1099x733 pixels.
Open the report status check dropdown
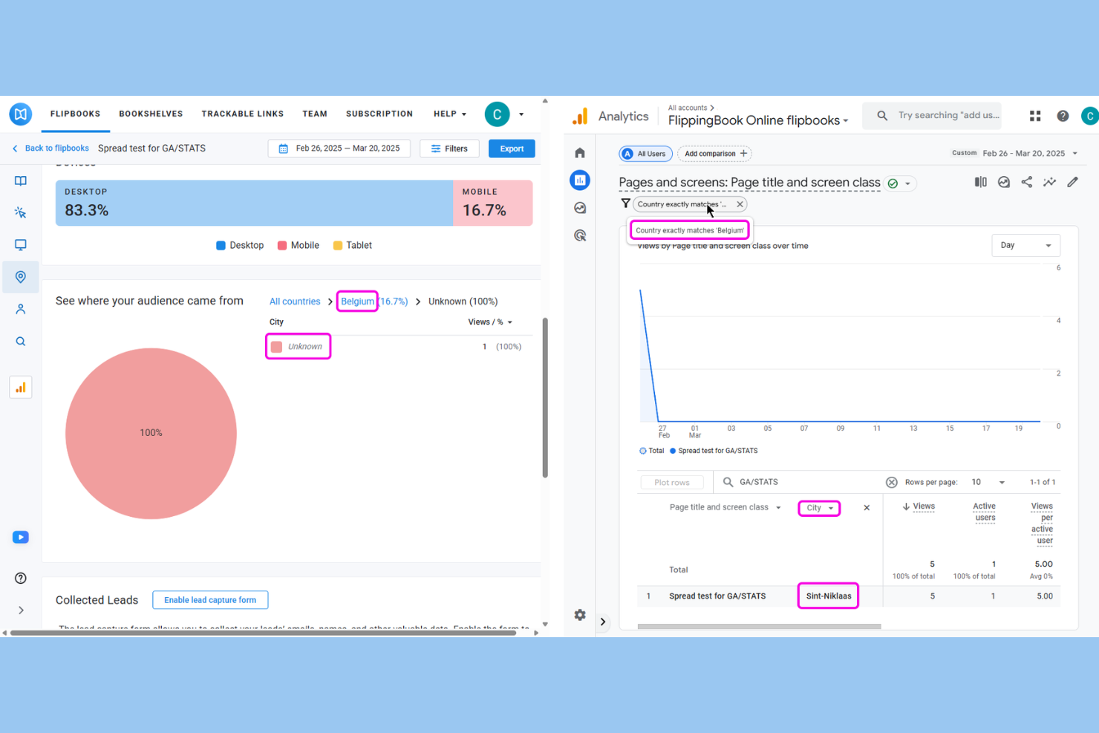pyautogui.click(x=900, y=183)
